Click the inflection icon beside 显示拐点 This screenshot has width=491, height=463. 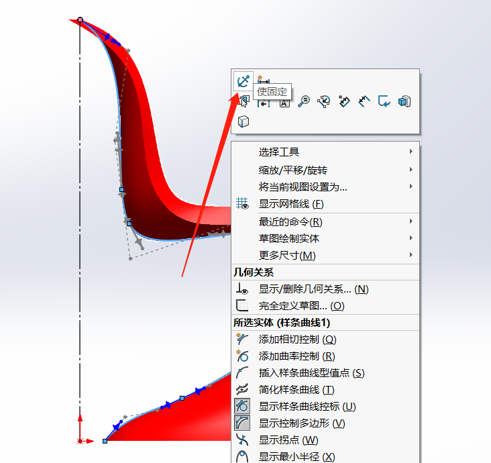coord(242,440)
